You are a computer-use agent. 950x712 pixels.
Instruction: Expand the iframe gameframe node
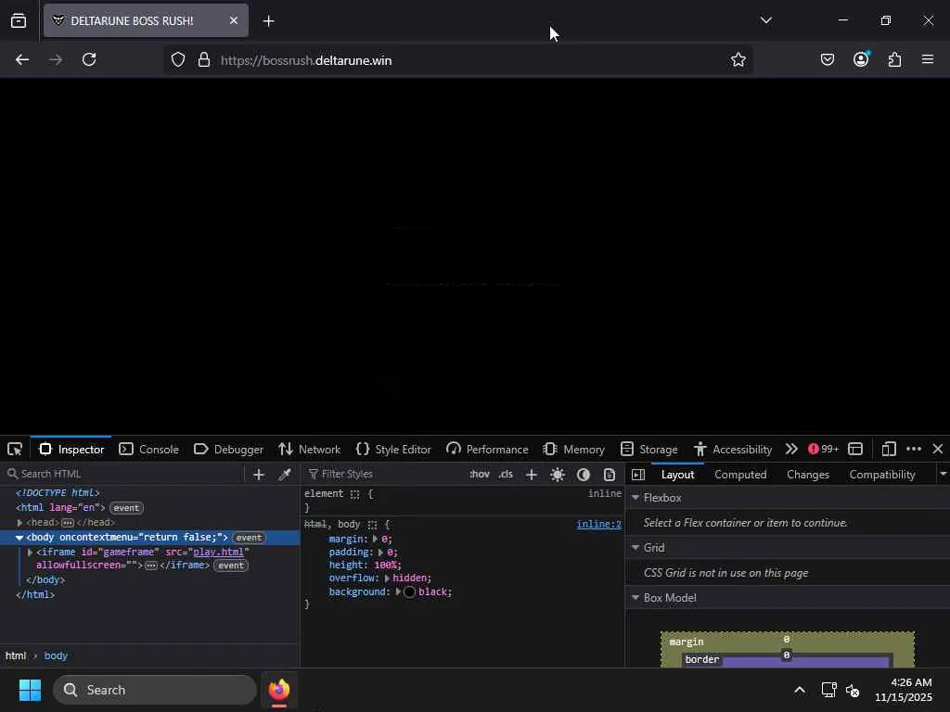click(x=30, y=553)
